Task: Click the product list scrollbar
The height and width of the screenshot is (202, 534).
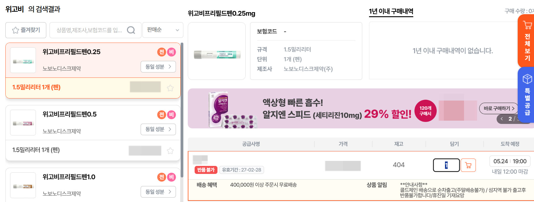Action: coord(182,110)
